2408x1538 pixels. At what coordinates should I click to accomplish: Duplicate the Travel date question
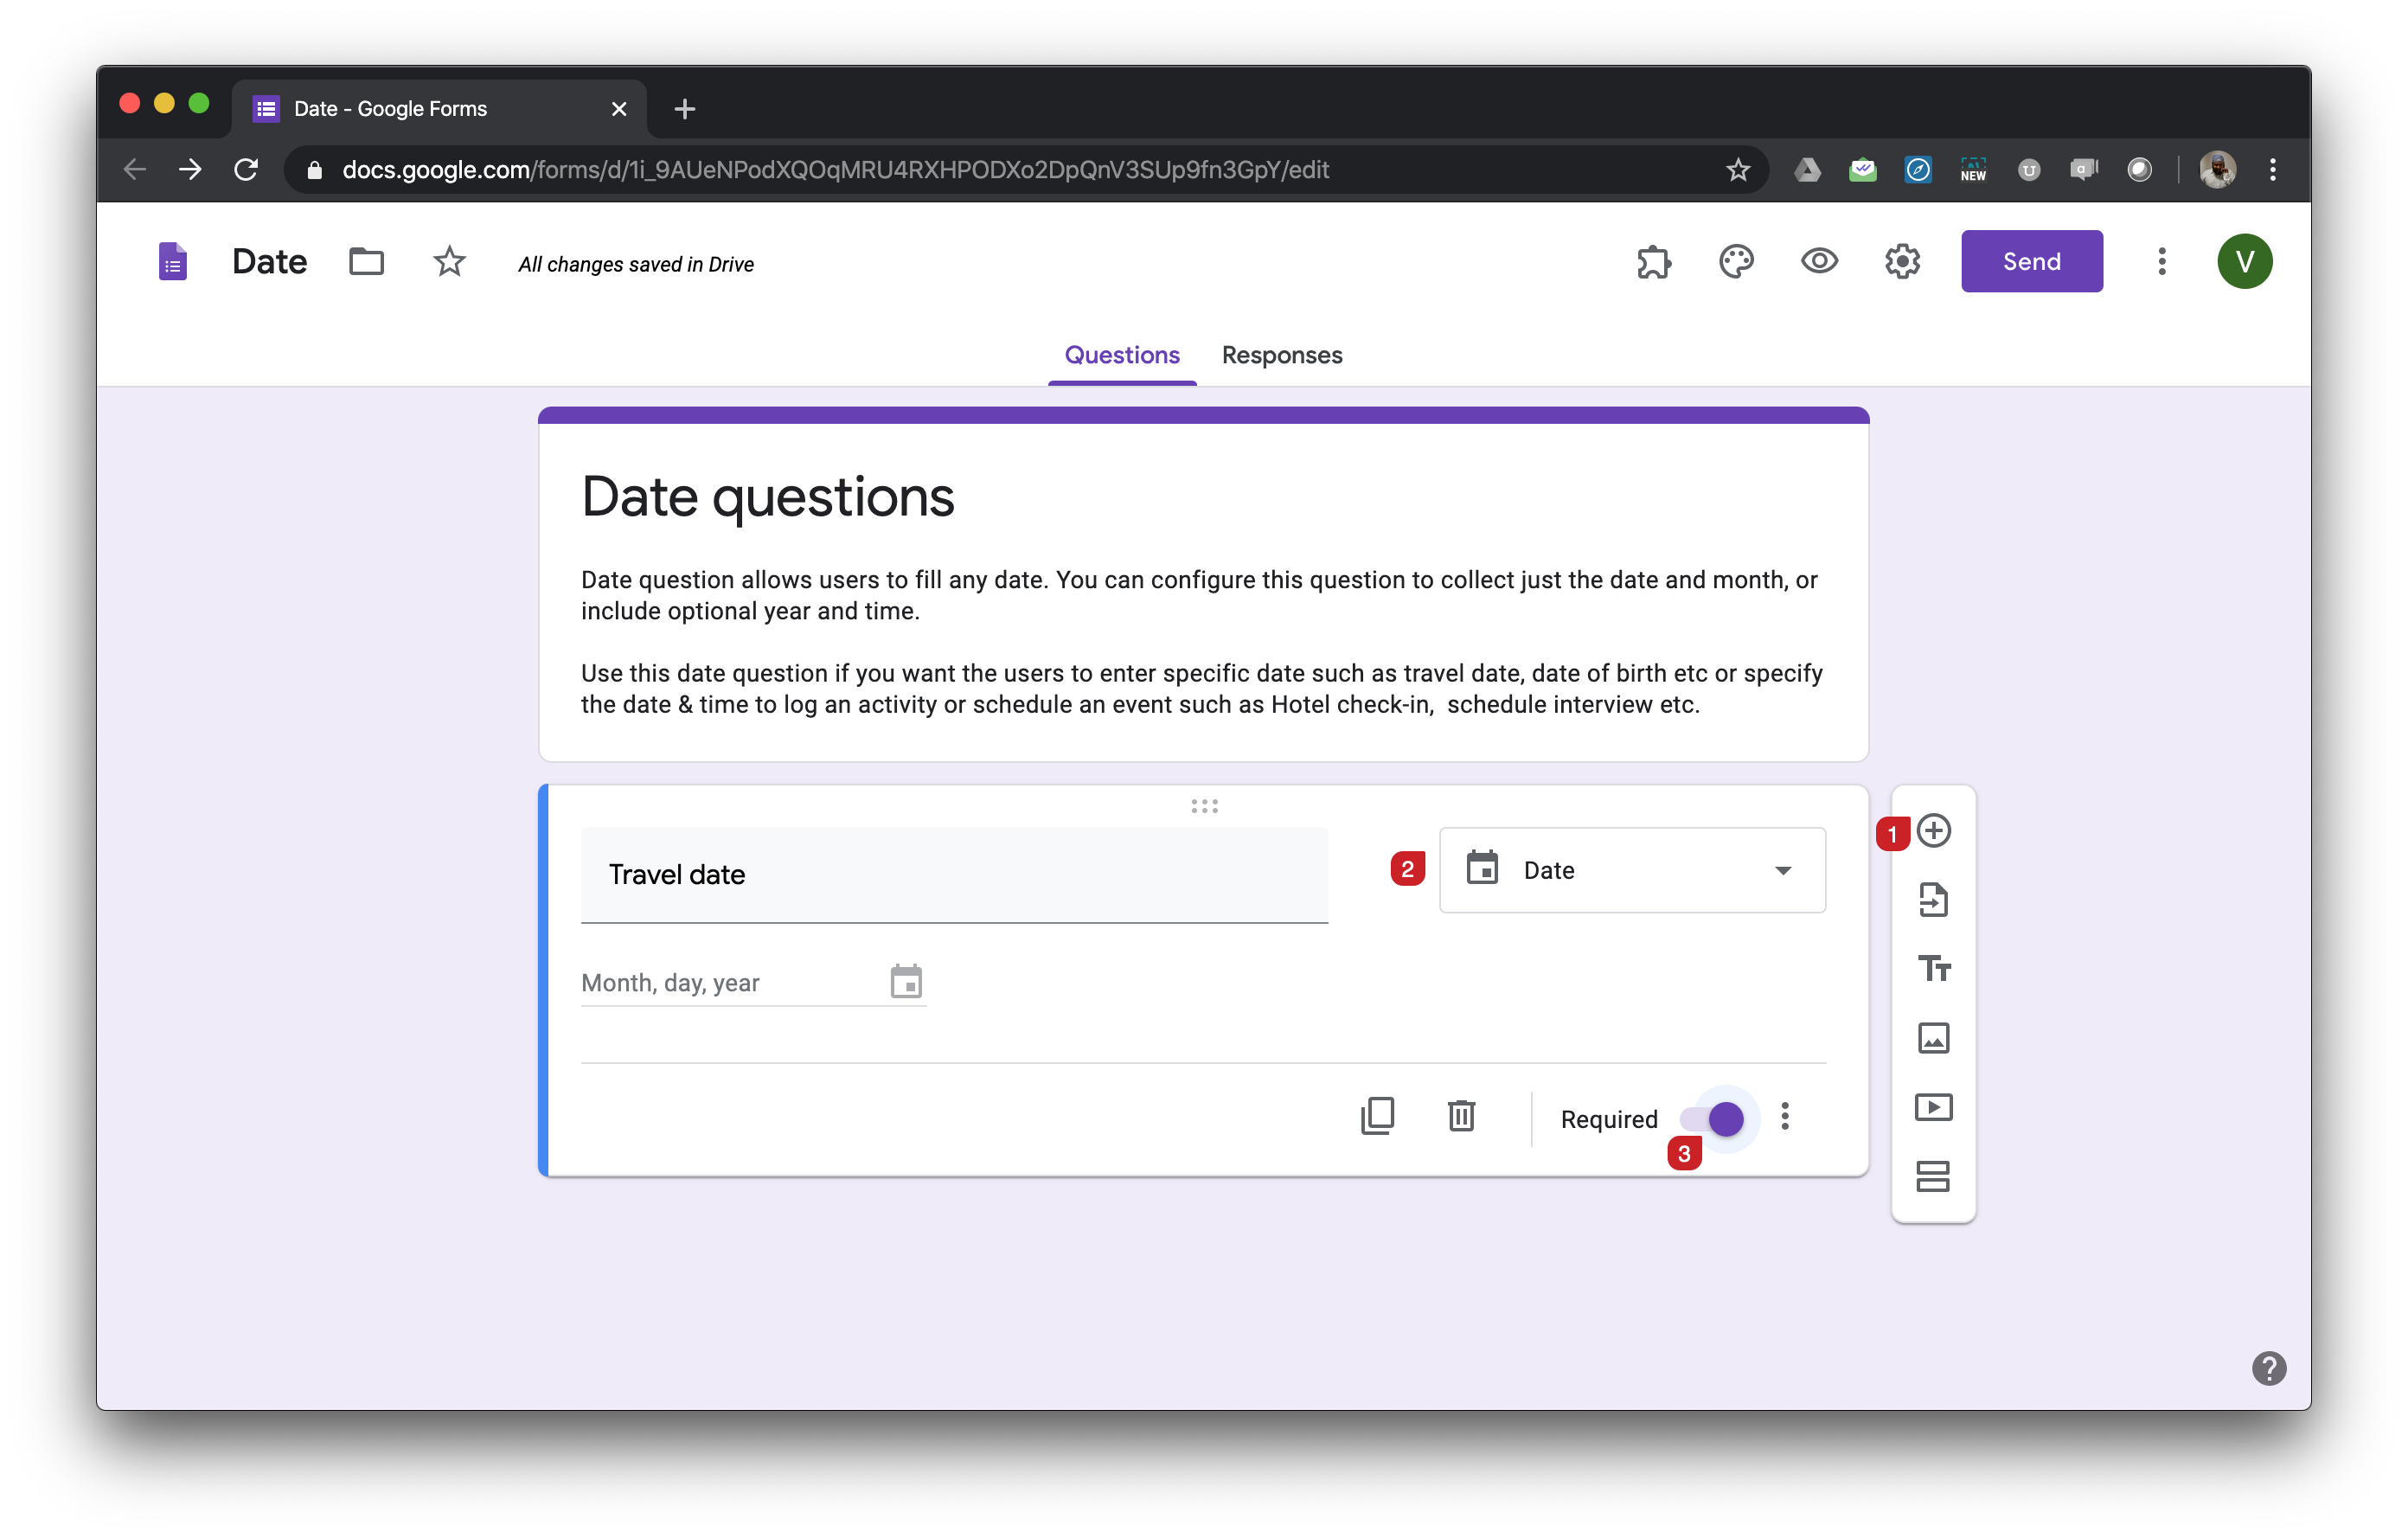[x=1377, y=1116]
